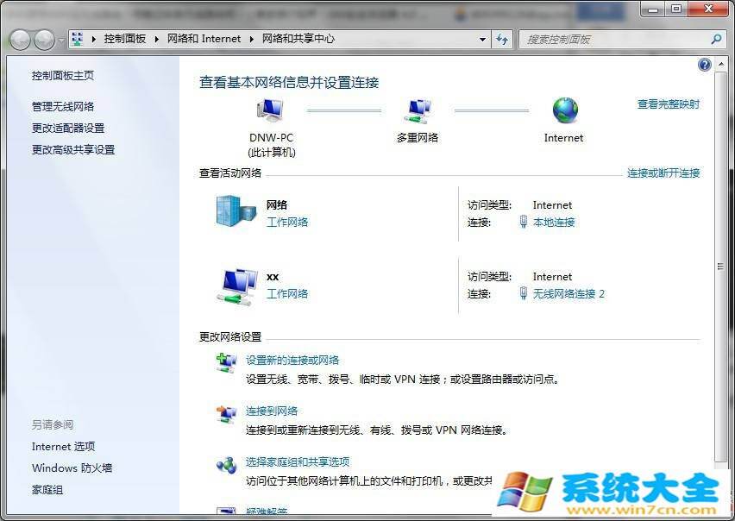Click the plug icon beside 无线网络连接 2

(524, 293)
